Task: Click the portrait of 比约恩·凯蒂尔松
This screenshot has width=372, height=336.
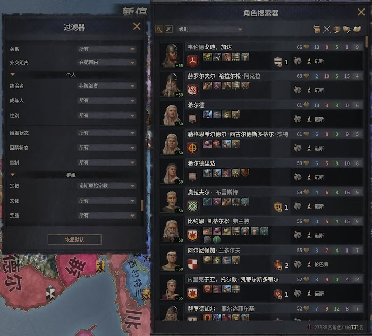Action: click(x=172, y=230)
